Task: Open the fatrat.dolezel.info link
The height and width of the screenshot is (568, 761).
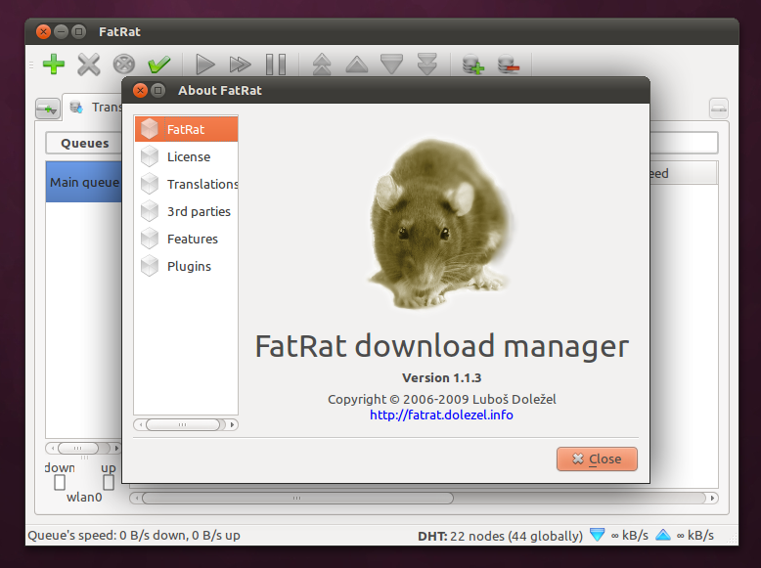Action: point(441,415)
